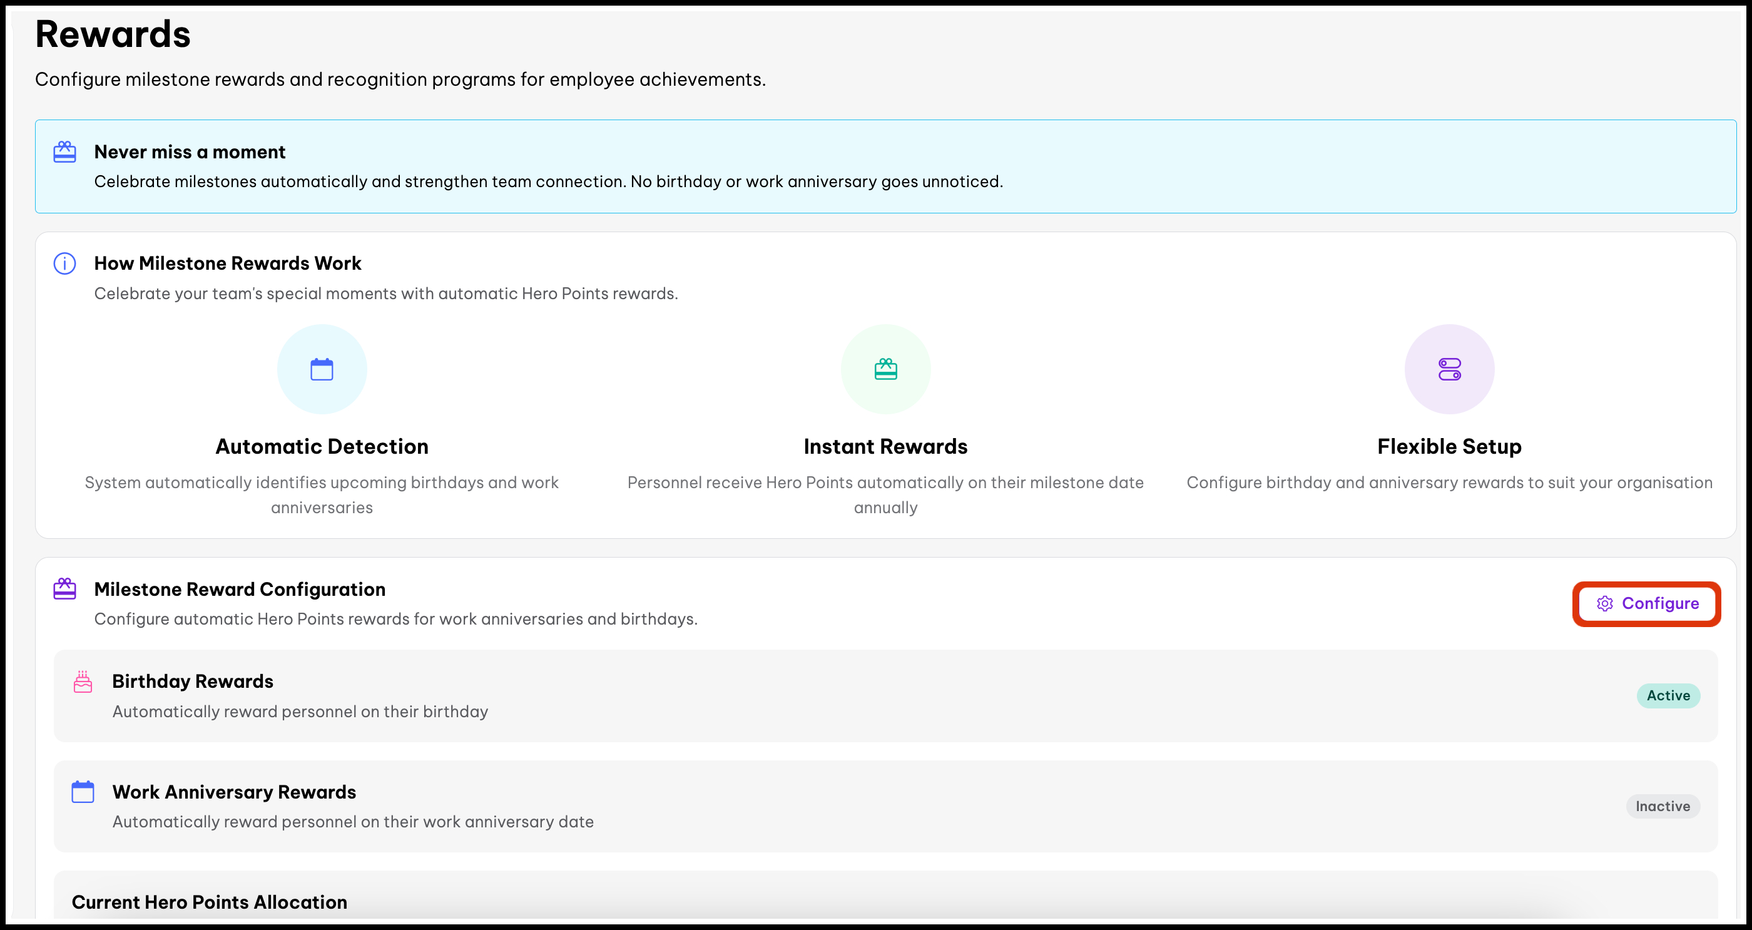Click the 'Current Hero Points Allocation' heading
The image size is (1752, 930).
210,902
